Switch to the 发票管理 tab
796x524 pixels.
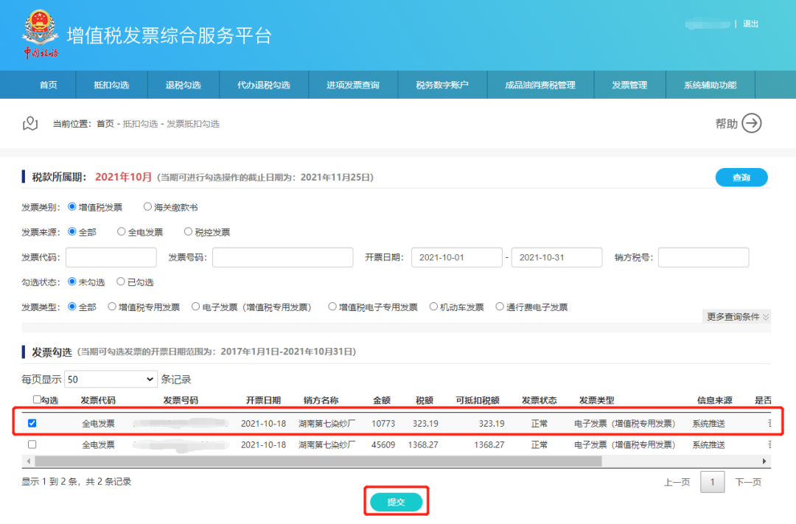tap(629, 85)
